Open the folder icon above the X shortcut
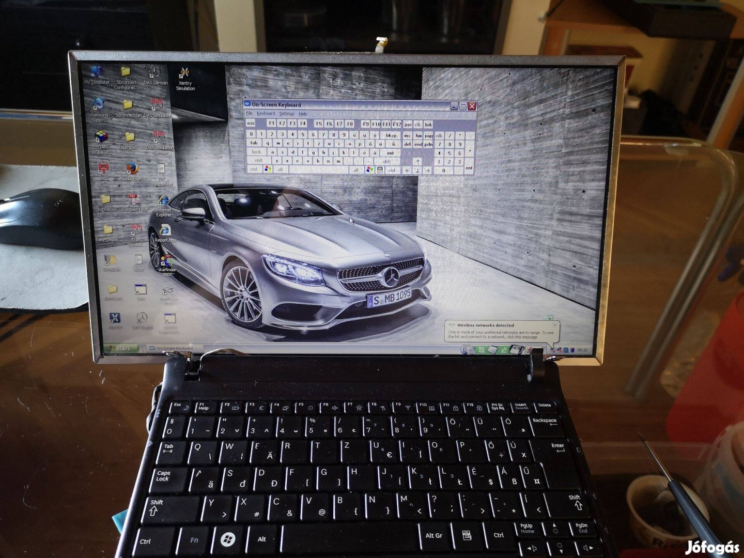This screenshot has height=558, width=744. [113, 292]
